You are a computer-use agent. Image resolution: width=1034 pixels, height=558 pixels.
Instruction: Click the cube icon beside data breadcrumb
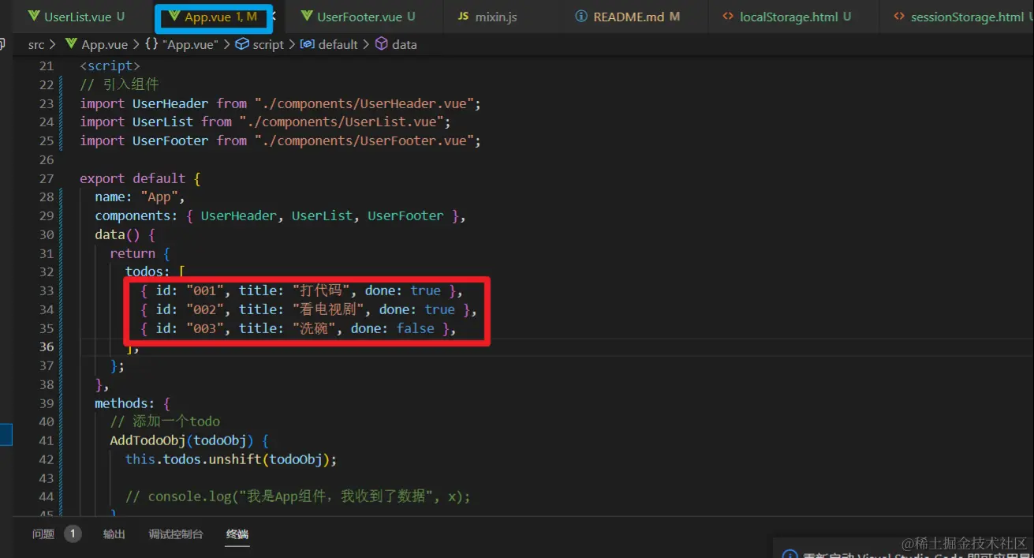click(x=382, y=44)
